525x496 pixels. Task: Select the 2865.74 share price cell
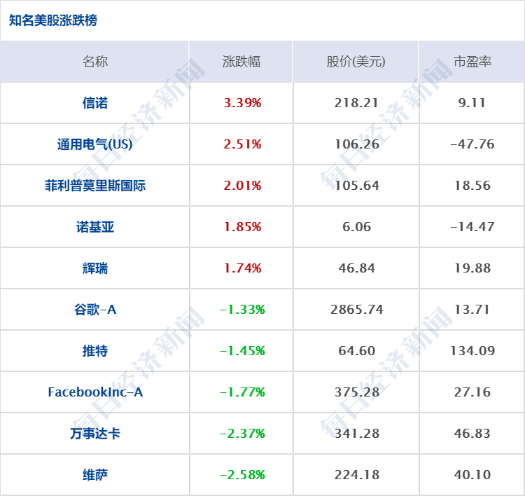coord(357,310)
